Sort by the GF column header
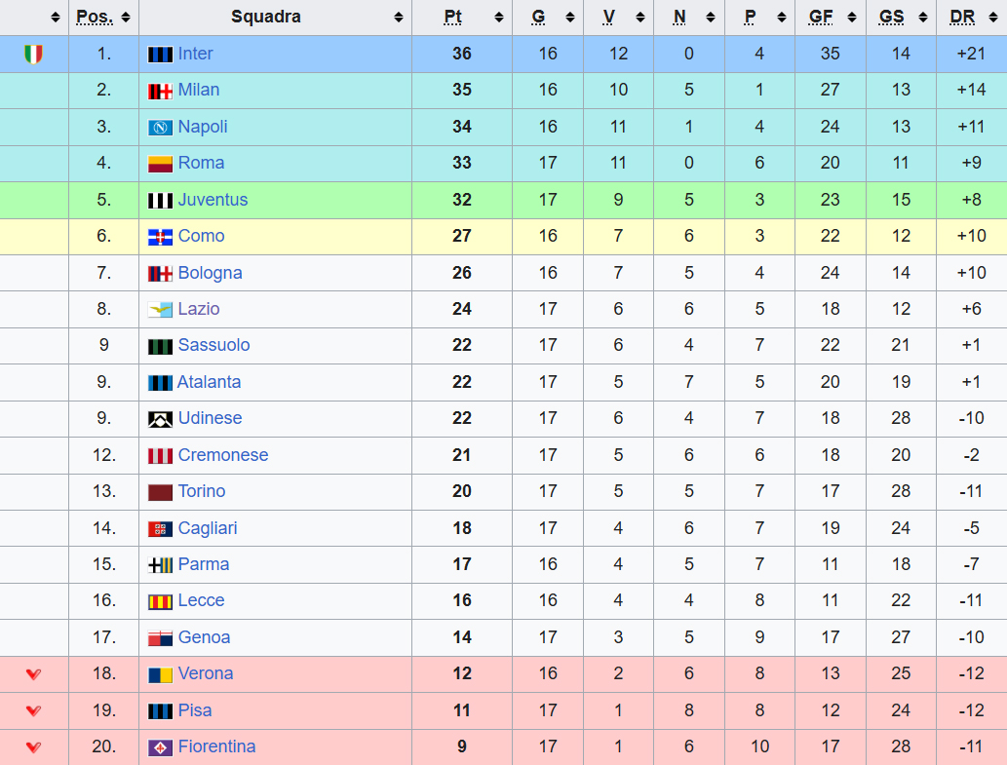This screenshot has height=765, width=1007. click(x=821, y=18)
